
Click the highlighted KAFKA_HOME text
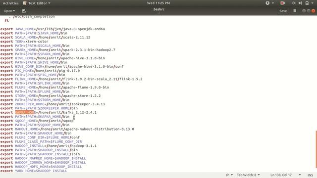coord(24,112)
